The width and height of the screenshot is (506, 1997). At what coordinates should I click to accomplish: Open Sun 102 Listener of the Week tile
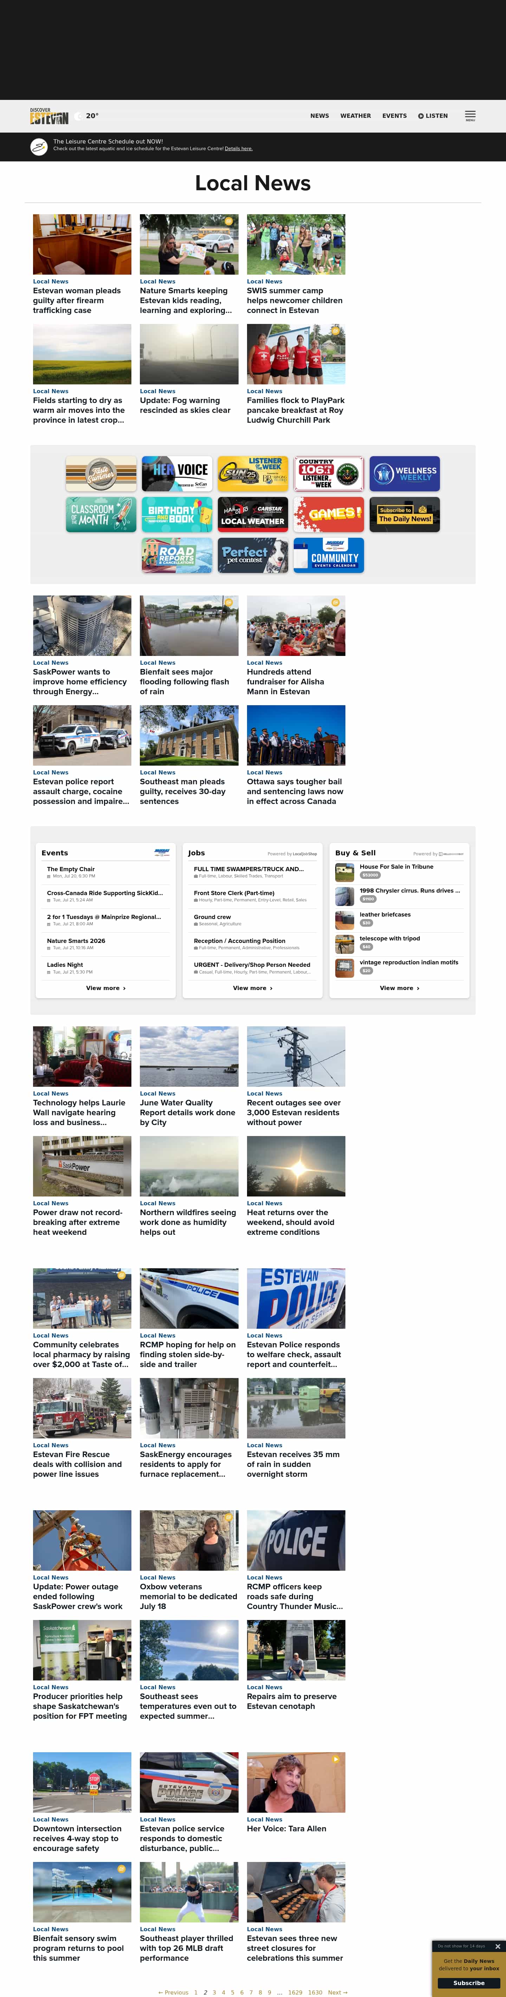pyautogui.click(x=253, y=474)
